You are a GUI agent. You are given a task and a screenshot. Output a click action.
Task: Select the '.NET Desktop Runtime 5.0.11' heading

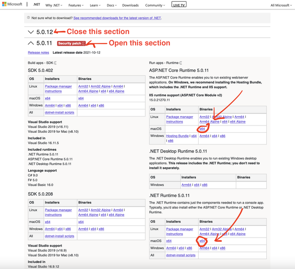pyautogui.click(x=178, y=151)
